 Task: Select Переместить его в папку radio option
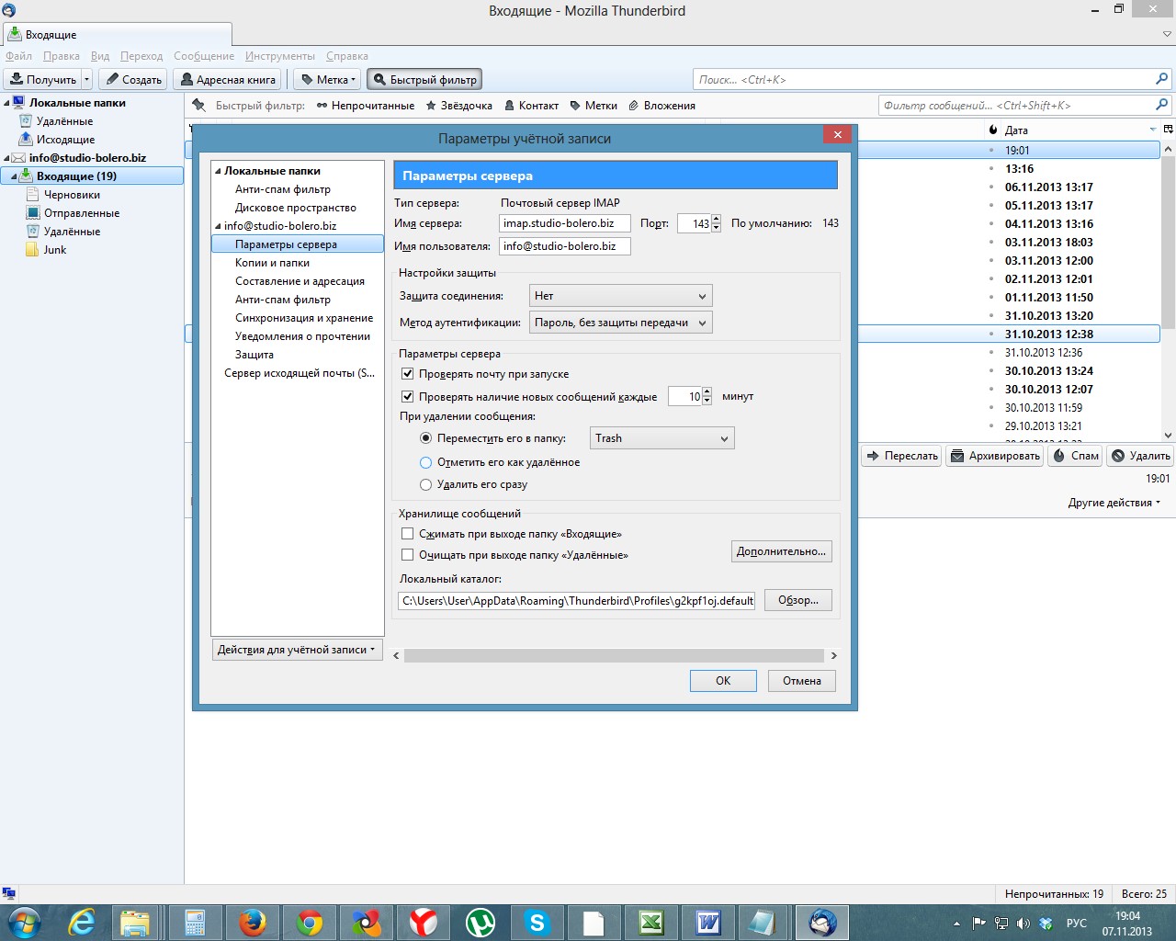tap(425, 438)
